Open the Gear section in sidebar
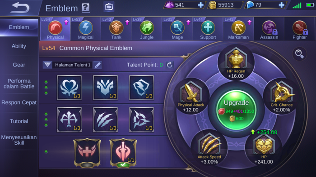Image resolution: width=316 pixels, height=177 pixels. pos(19,65)
